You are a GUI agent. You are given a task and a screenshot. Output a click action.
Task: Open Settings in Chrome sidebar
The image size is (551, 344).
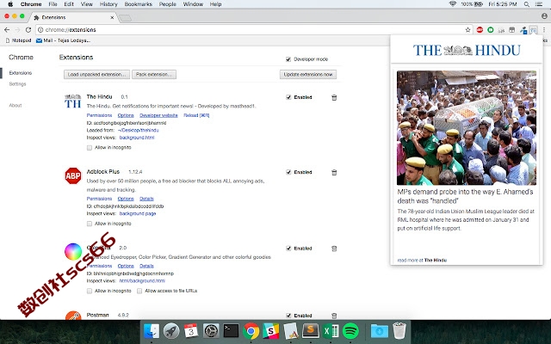point(17,84)
